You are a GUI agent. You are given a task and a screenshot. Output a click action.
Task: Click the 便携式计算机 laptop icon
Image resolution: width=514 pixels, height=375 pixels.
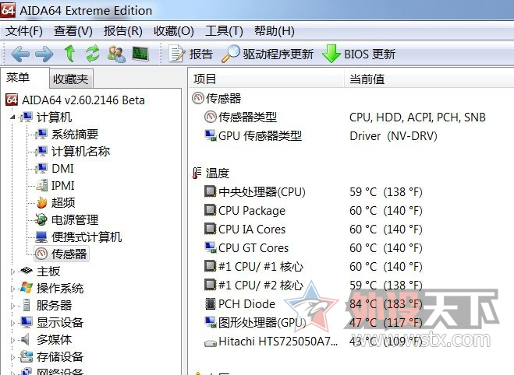pyautogui.click(x=41, y=237)
